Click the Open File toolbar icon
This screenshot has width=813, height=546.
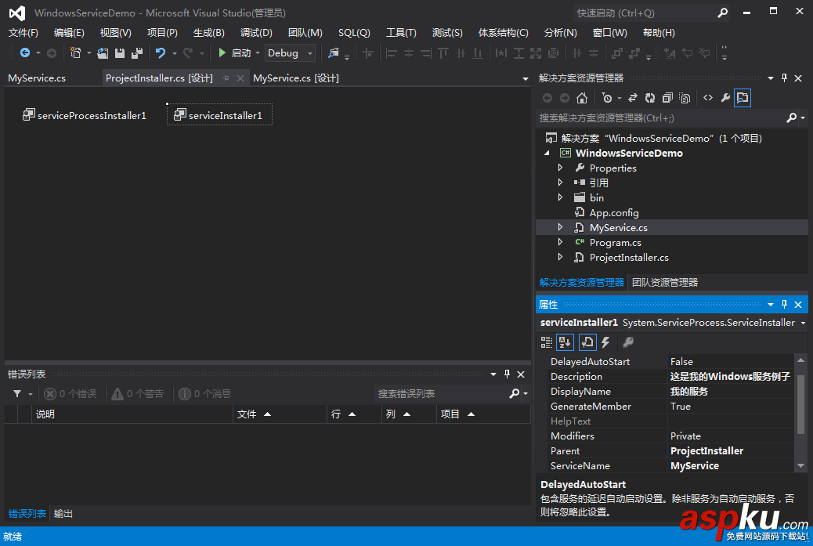[103, 53]
